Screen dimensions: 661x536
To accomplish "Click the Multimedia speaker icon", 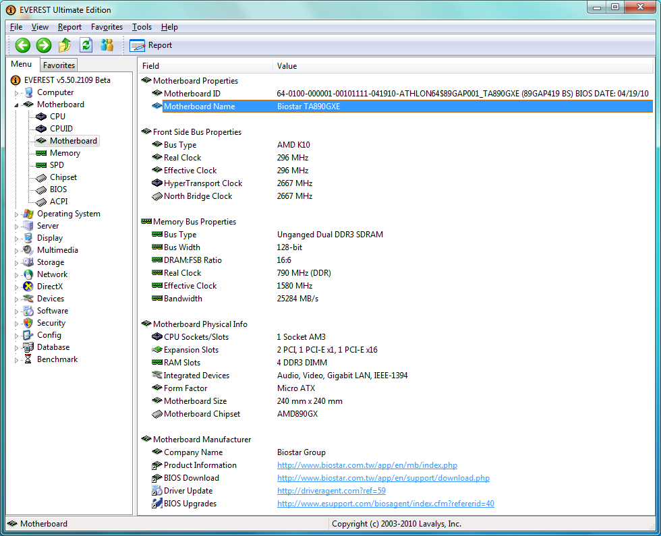I will pos(28,250).
